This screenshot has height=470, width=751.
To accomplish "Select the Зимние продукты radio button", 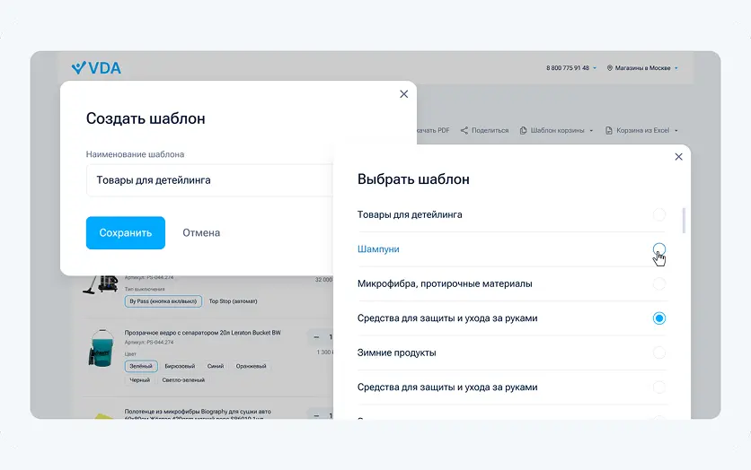I will [659, 352].
